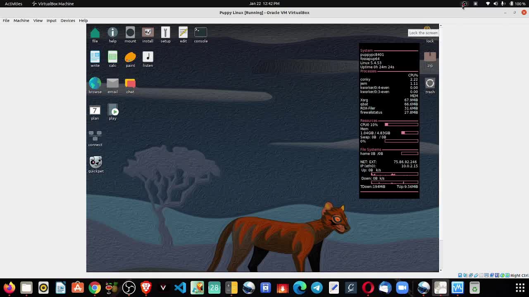
Task: Click the Activities button
Action: point(14,3)
